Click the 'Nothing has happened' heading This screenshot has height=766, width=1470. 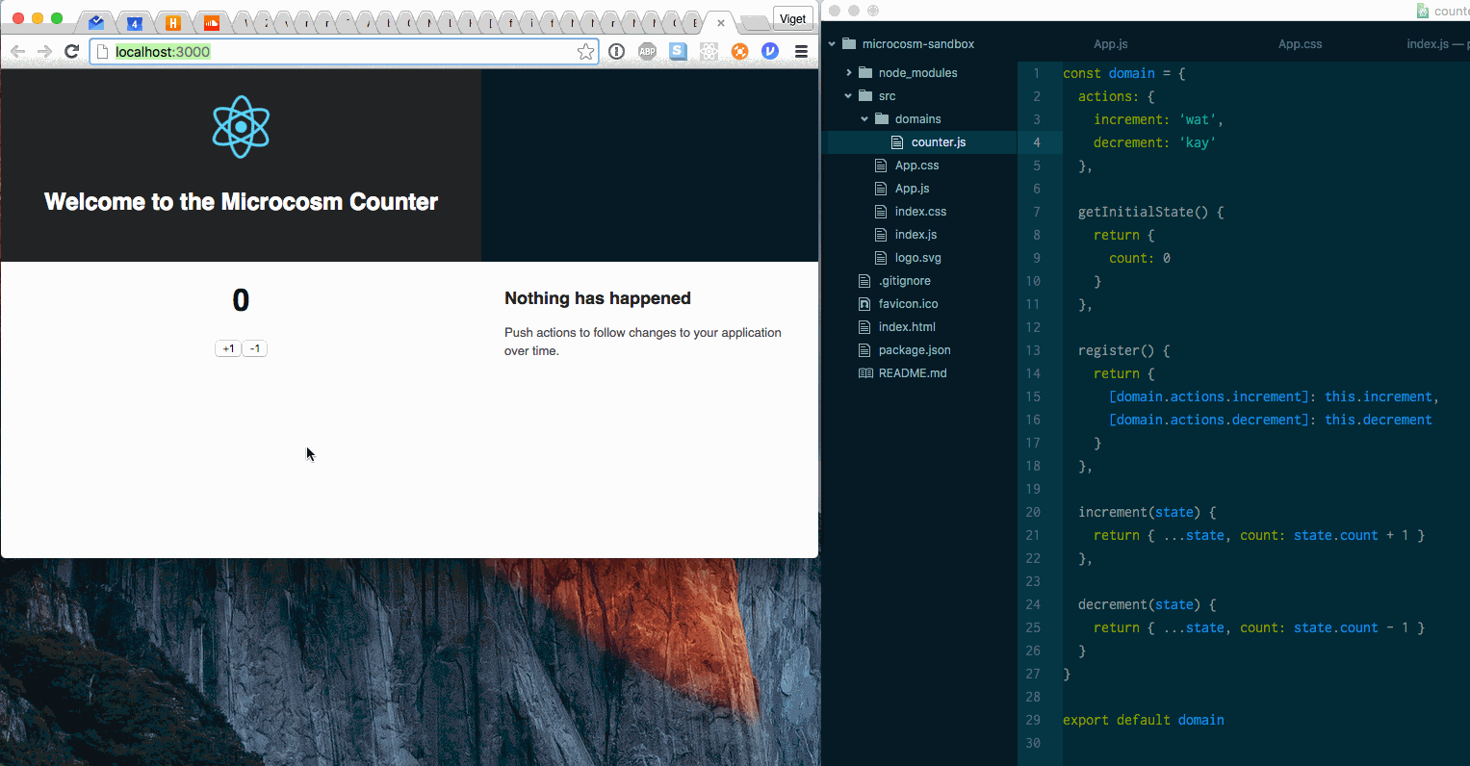[x=598, y=298]
